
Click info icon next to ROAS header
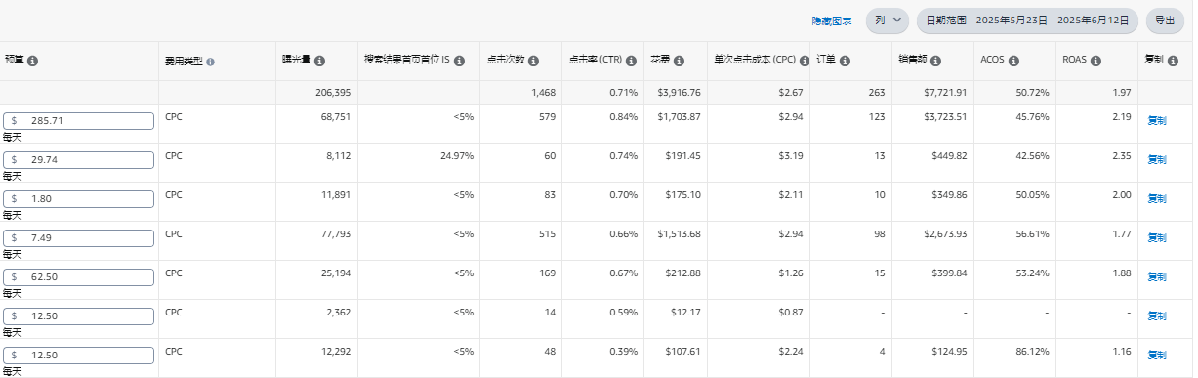1095,61
